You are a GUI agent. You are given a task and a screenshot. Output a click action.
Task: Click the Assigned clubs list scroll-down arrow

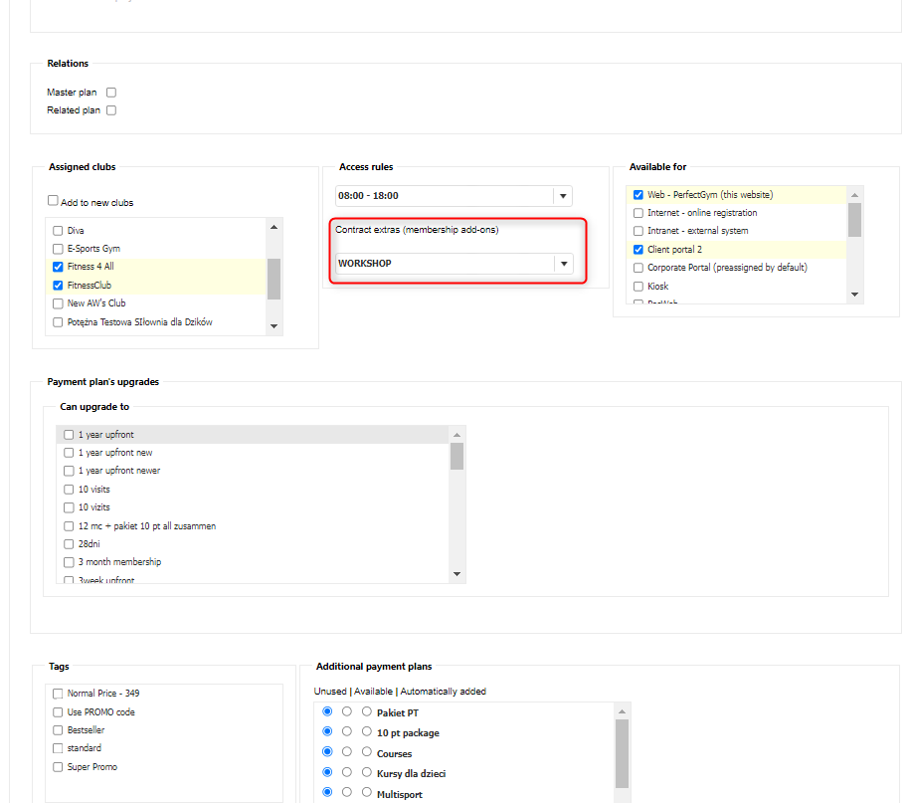[x=273, y=325]
